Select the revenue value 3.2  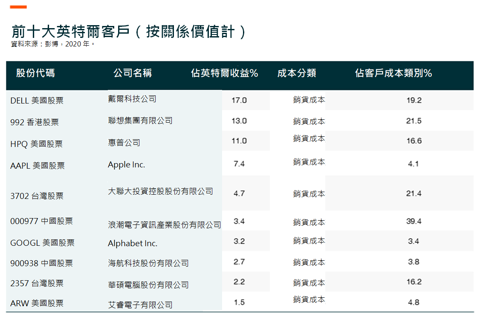click(239, 241)
